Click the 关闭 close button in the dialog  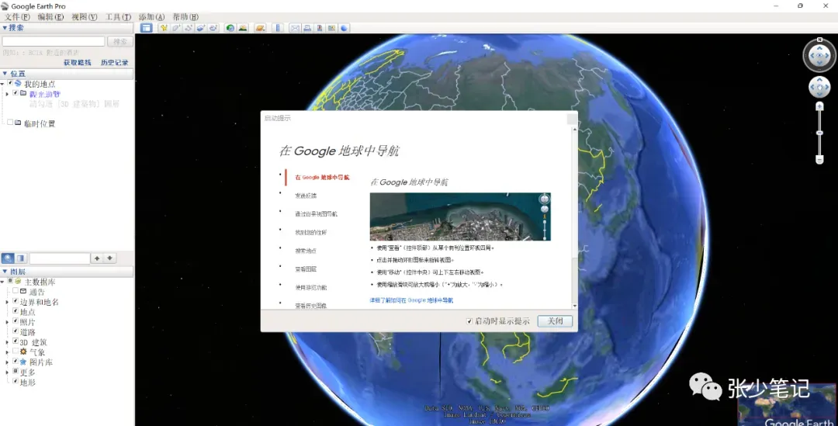[x=555, y=321]
